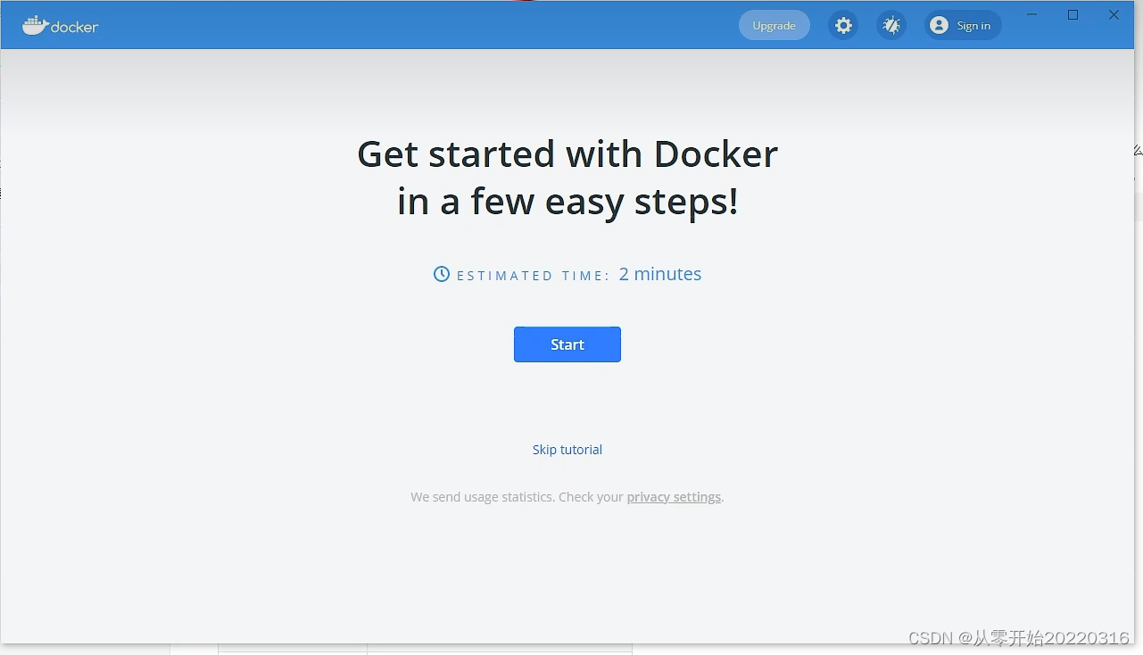Open the privacy settings link

coord(674,497)
